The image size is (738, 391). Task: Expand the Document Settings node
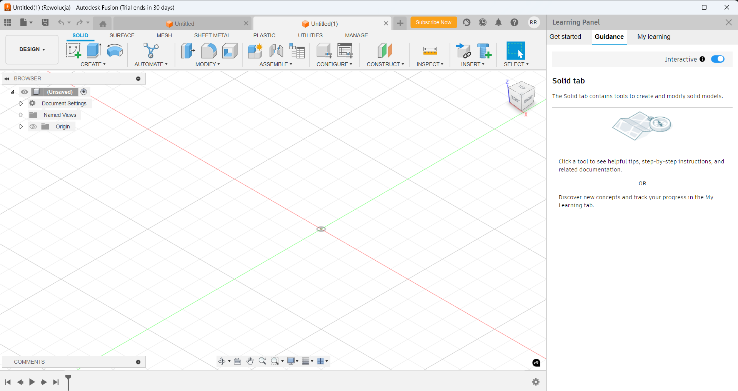point(21,103)
